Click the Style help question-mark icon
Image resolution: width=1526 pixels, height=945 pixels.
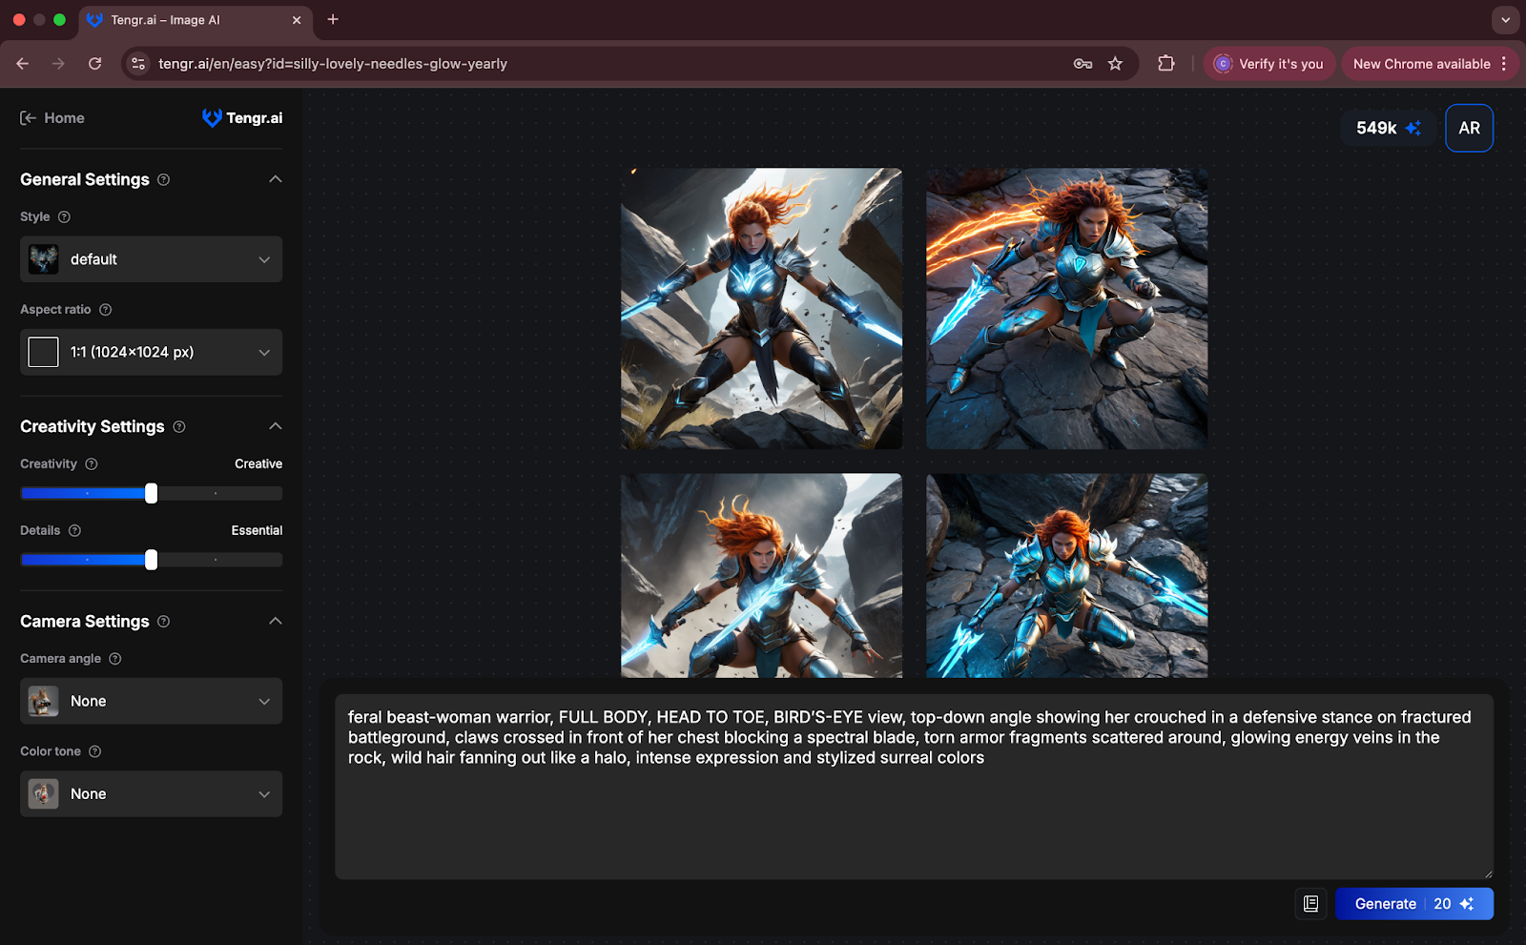coord(64,216)
